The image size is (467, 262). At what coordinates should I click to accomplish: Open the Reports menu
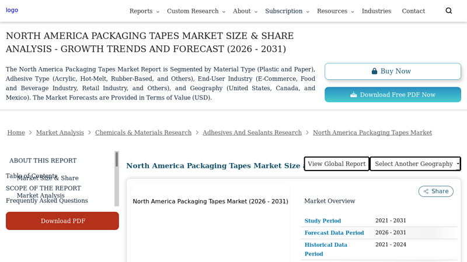coord(141,11)
